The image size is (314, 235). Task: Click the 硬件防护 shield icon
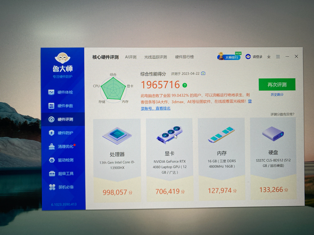(x=51, y=133)
